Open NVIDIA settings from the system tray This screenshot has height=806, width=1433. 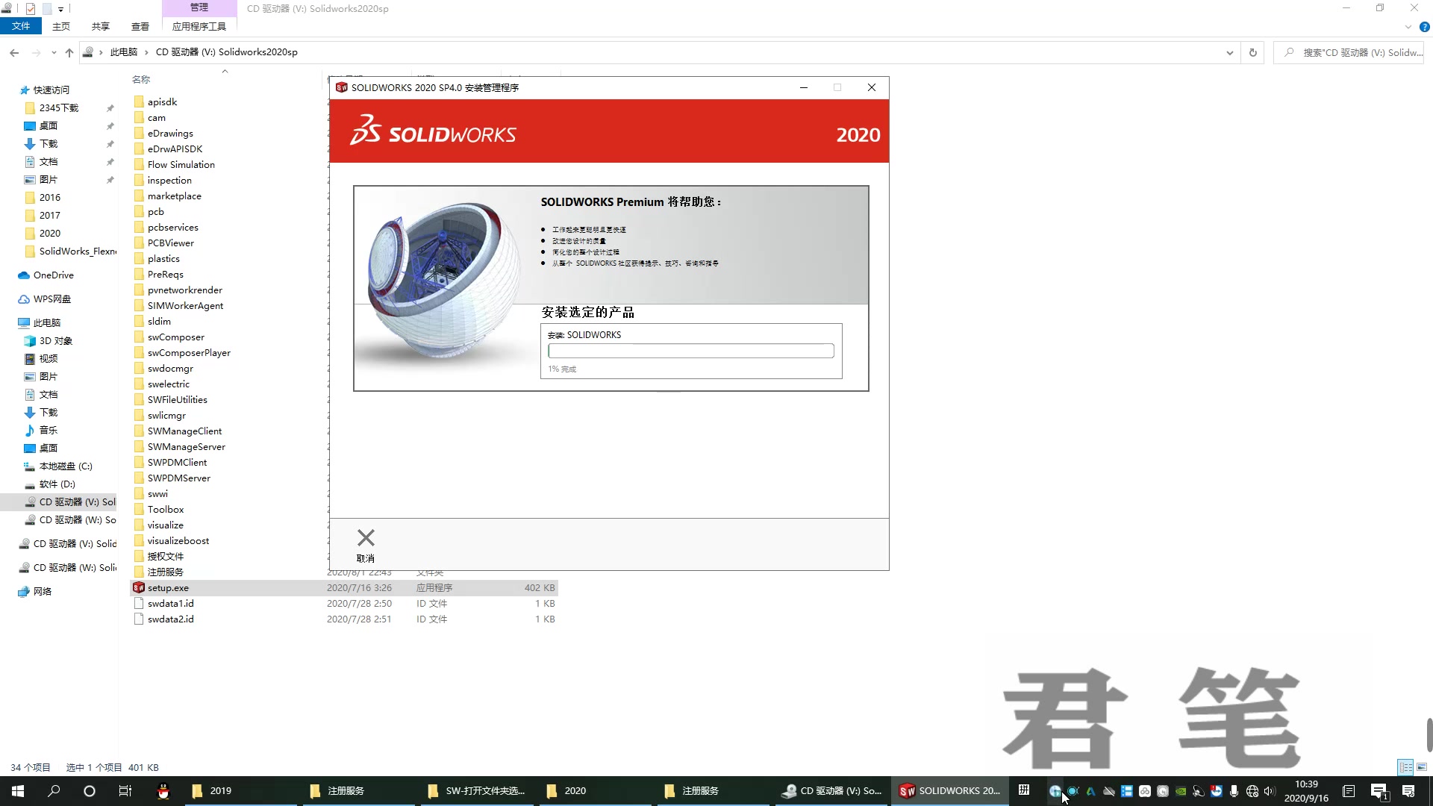pos(1180,791)
